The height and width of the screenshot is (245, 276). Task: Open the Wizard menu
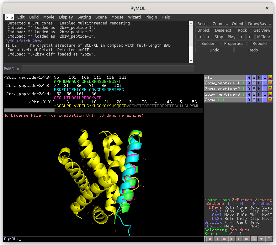(135, 17)
